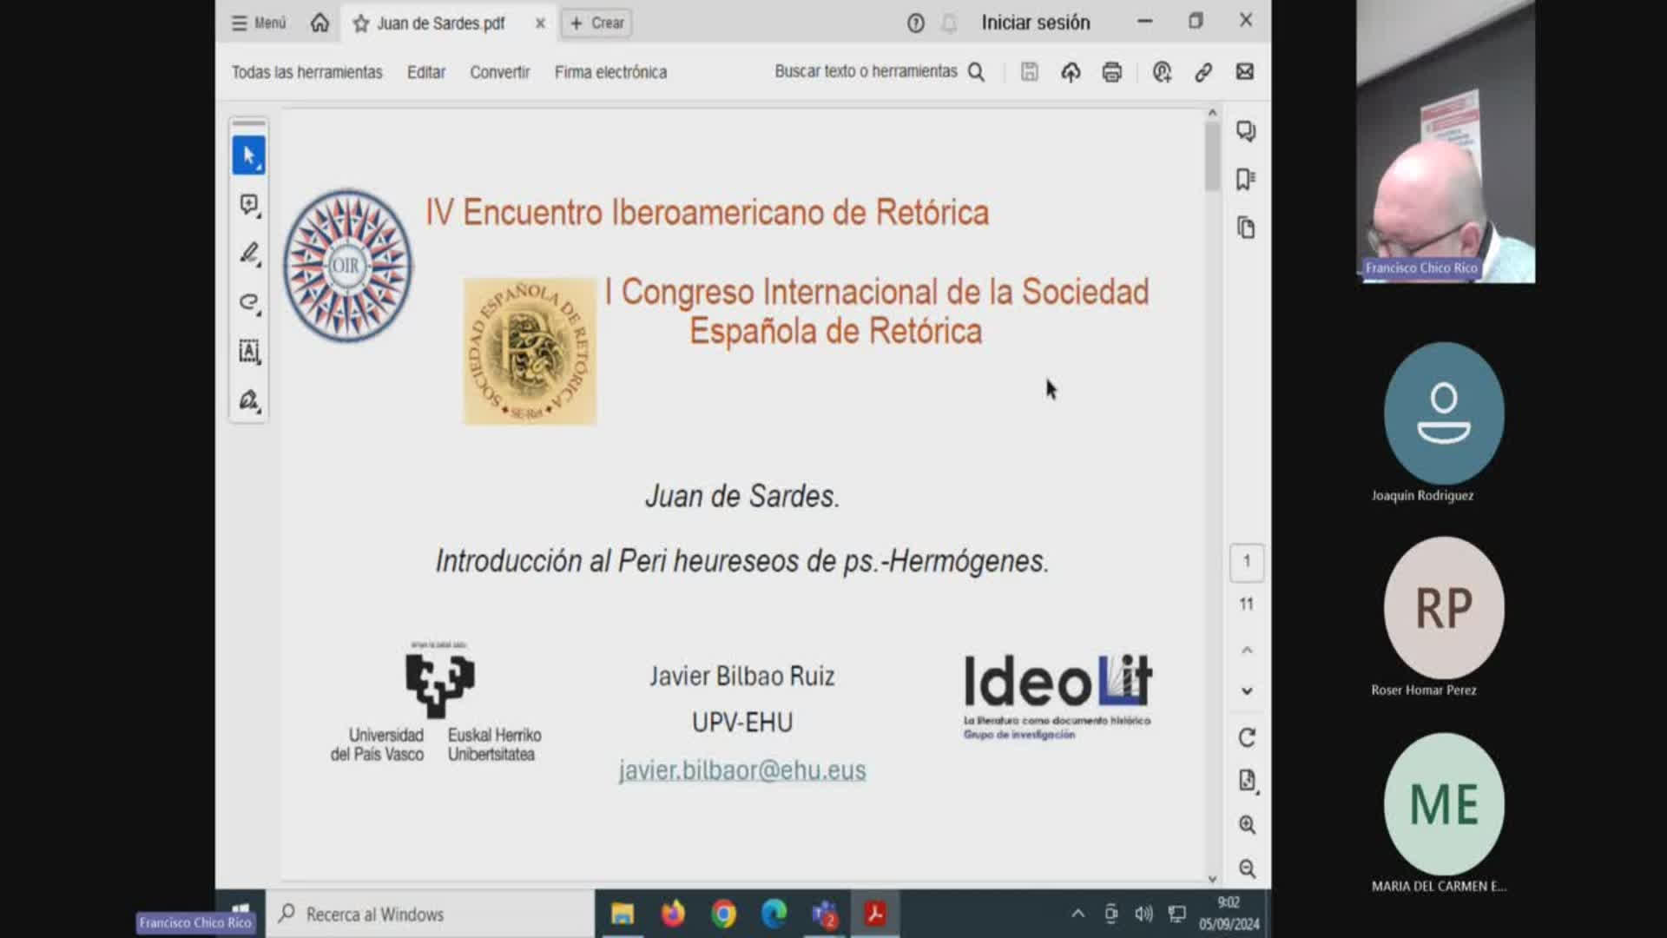Select the freehand draw tool
This screenshot has height=938, width=1667.
(x=248, y=302)
